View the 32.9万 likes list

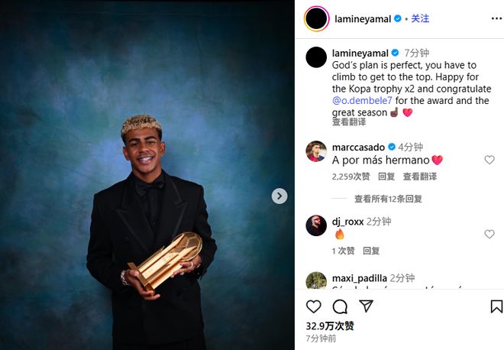point(330,326)
